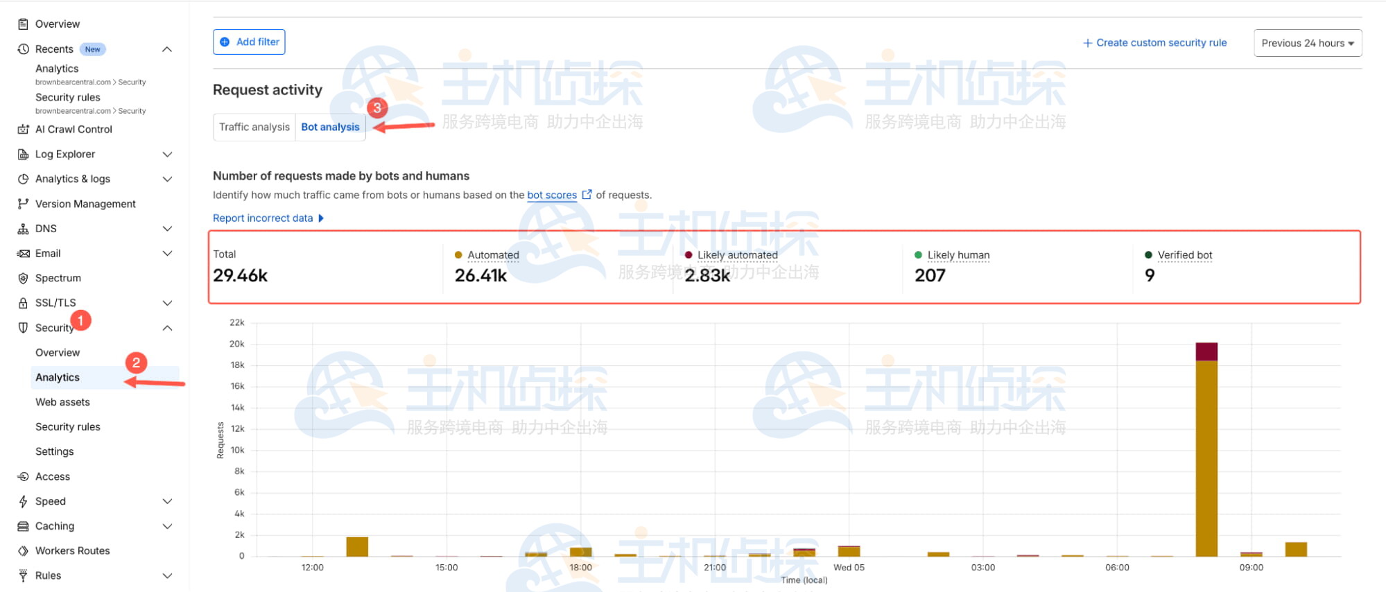Switch to the Traffic analysis tab
The height and width of the screenshot is (592, 1386).
[x=254, y=127]
